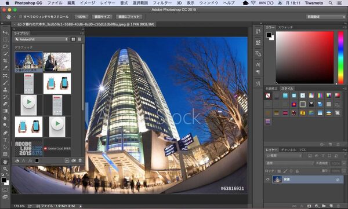This screenshot has width=348, height=209.
Task: Select the Path Selection arrow tool
Action: coord(5,146)
